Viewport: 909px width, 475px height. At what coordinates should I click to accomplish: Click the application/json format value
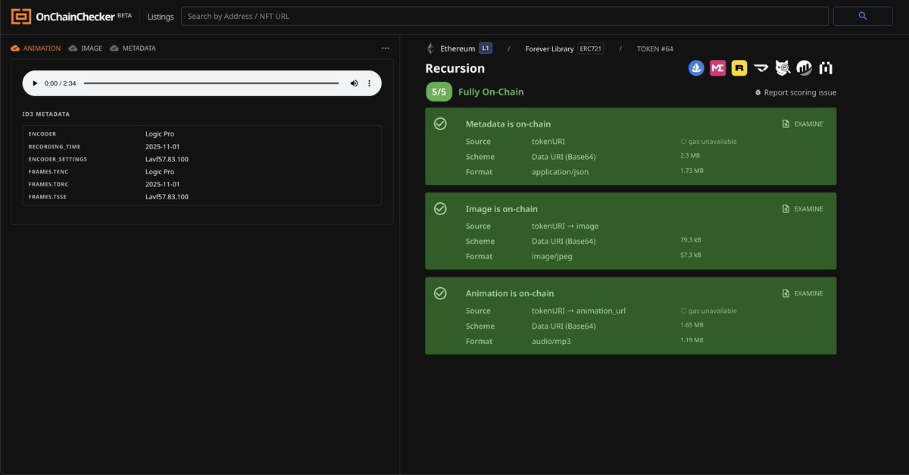pyautogui.click(x=560, y=172)
